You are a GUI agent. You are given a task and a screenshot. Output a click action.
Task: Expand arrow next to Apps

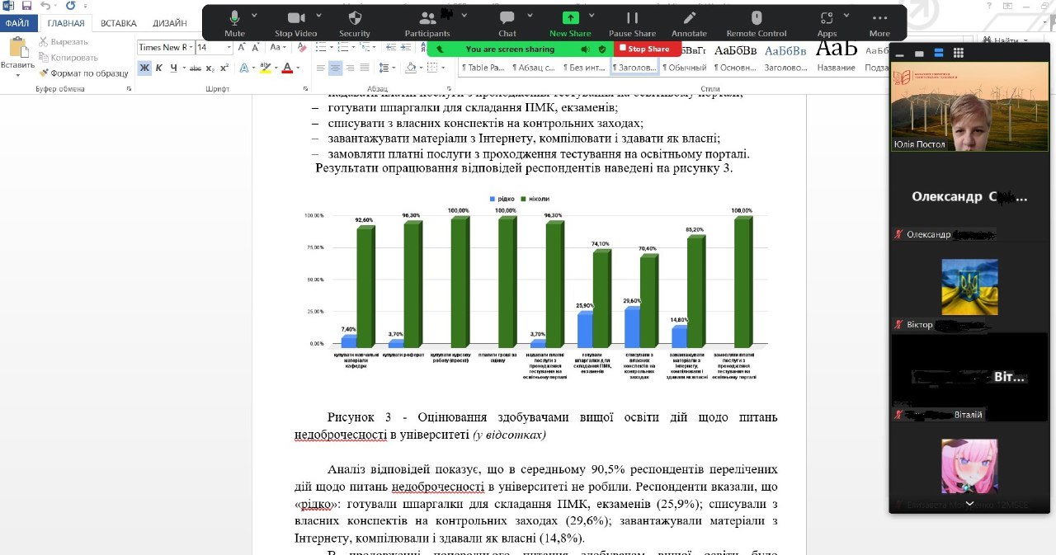click(846, 16)
